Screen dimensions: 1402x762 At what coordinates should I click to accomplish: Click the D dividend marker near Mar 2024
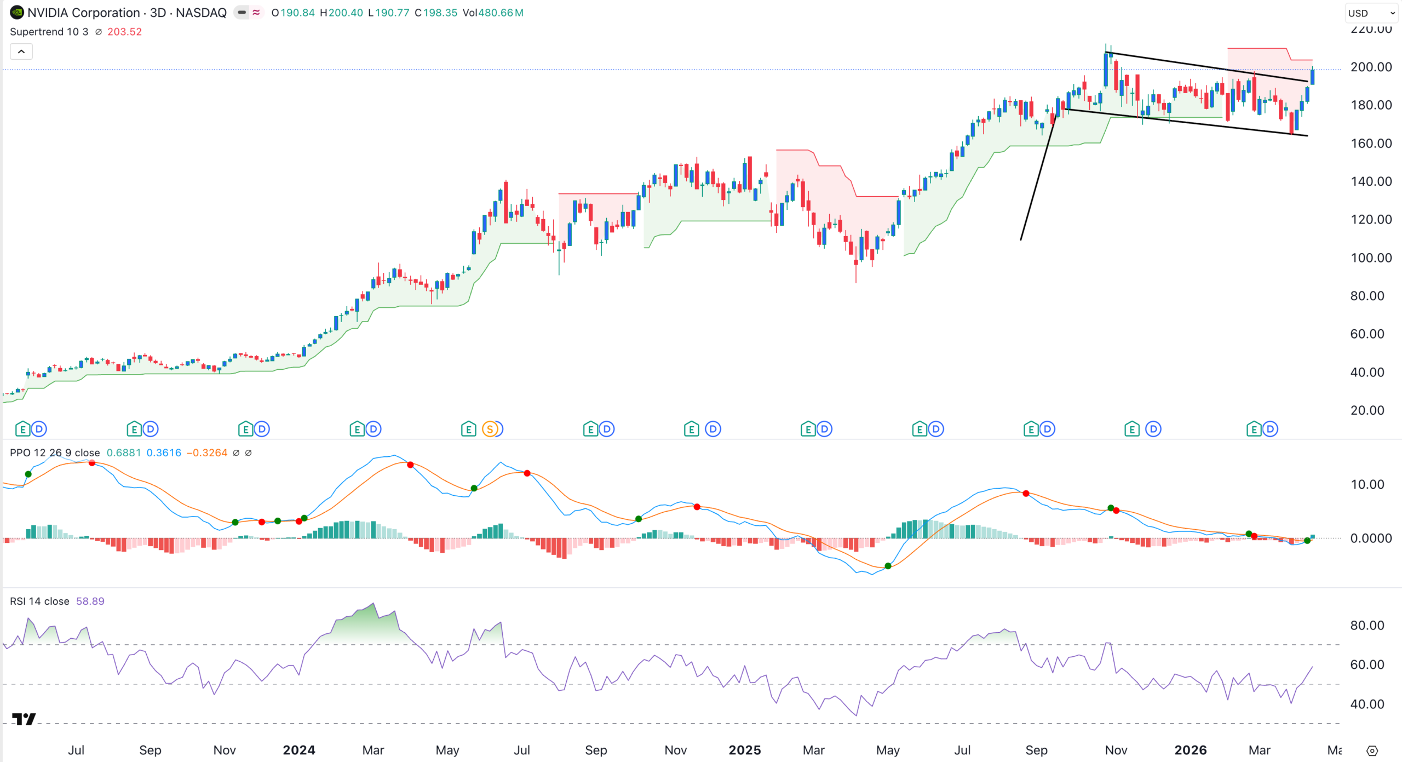tap(372, 429)
